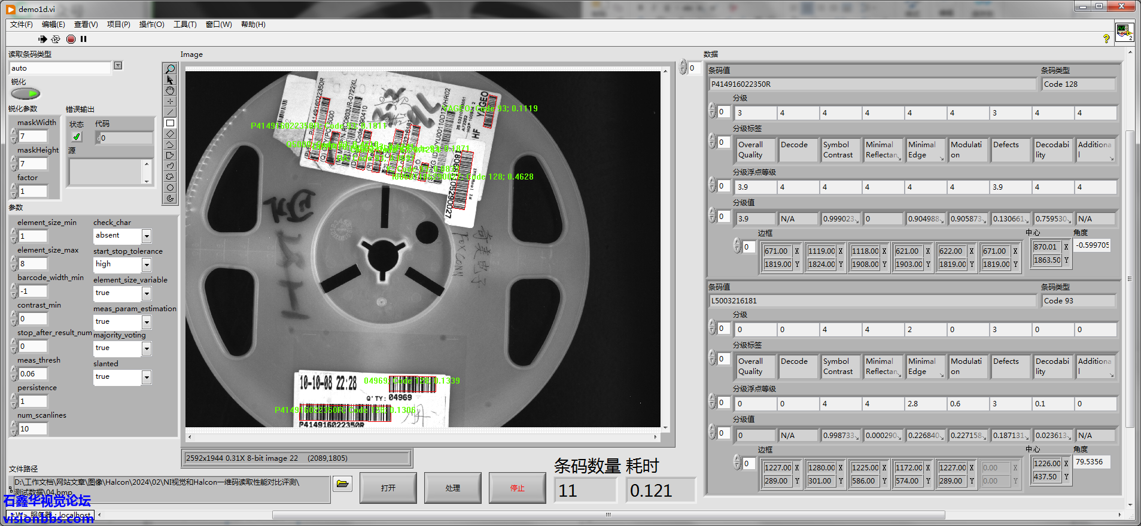This screenshot has width=1141, height=526.
Task: Activate the Rectangle ROI tool toggle
Action: pyautogui.click(x=170, y=123)
